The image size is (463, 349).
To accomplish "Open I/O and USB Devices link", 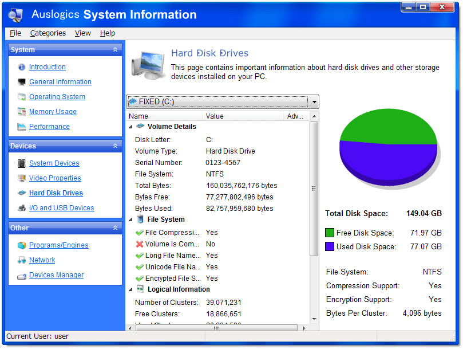I will [61, 208].
